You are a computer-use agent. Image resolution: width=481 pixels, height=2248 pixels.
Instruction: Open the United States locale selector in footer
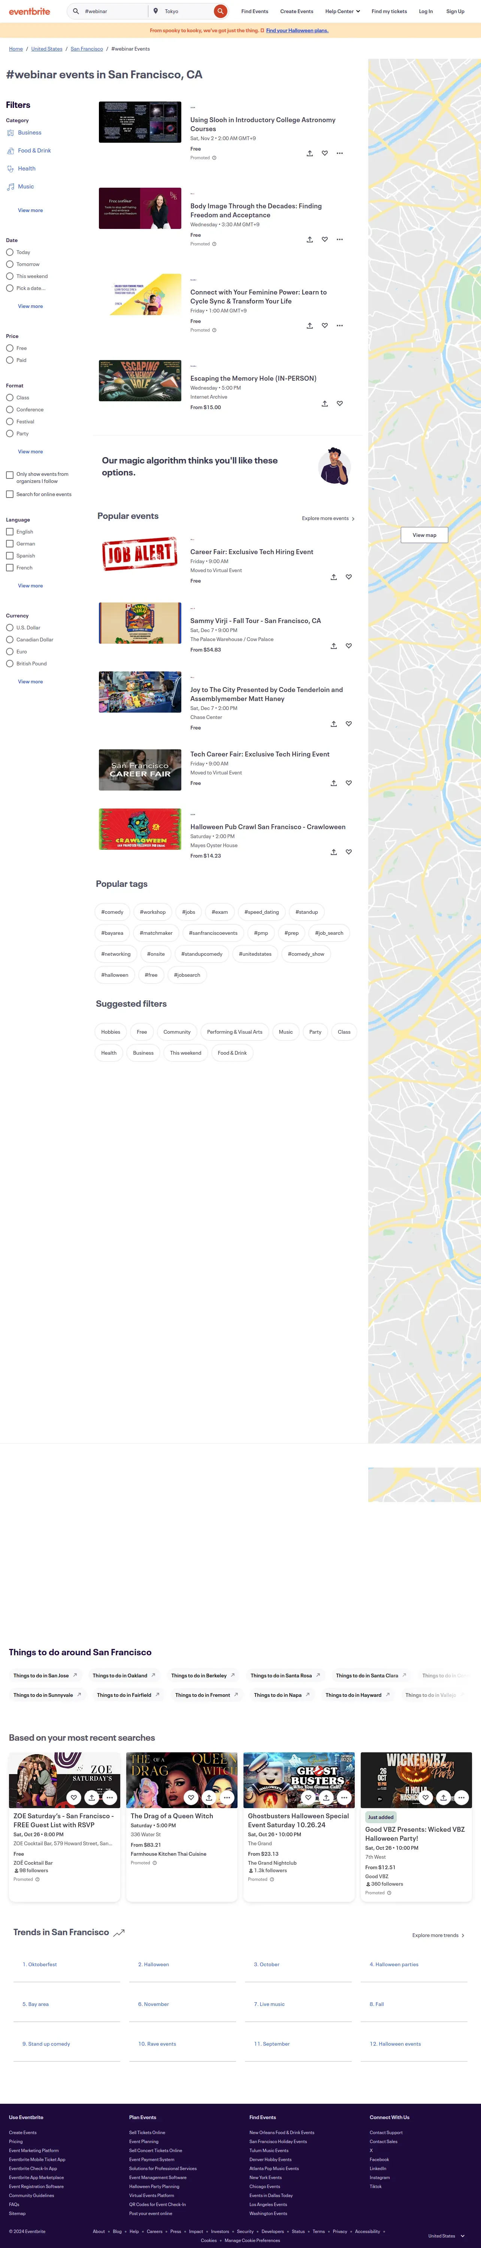coord(446,2236)
